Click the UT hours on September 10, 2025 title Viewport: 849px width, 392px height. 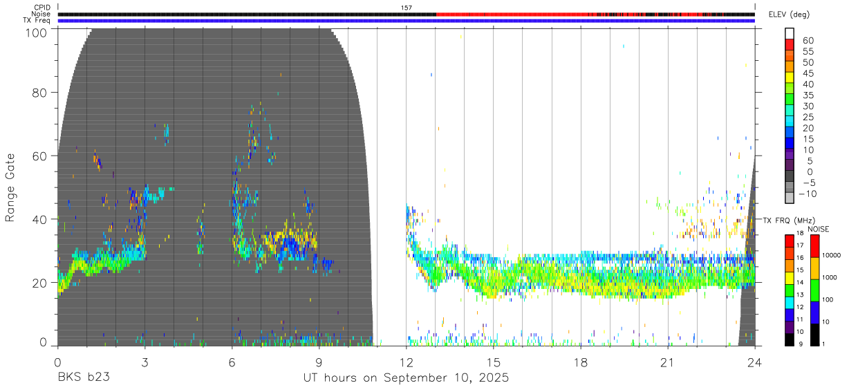pyautogui.click(x=407, y=378)
